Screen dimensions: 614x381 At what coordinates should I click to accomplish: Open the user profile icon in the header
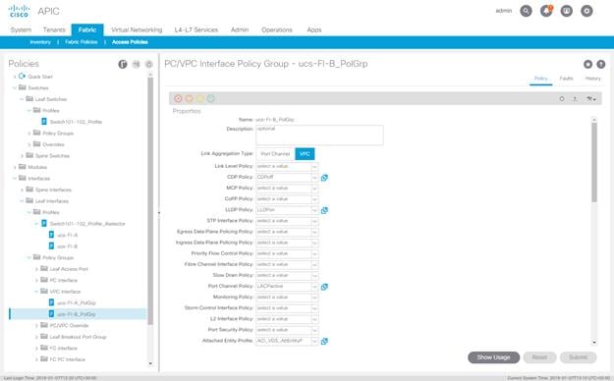coord(567,11)
